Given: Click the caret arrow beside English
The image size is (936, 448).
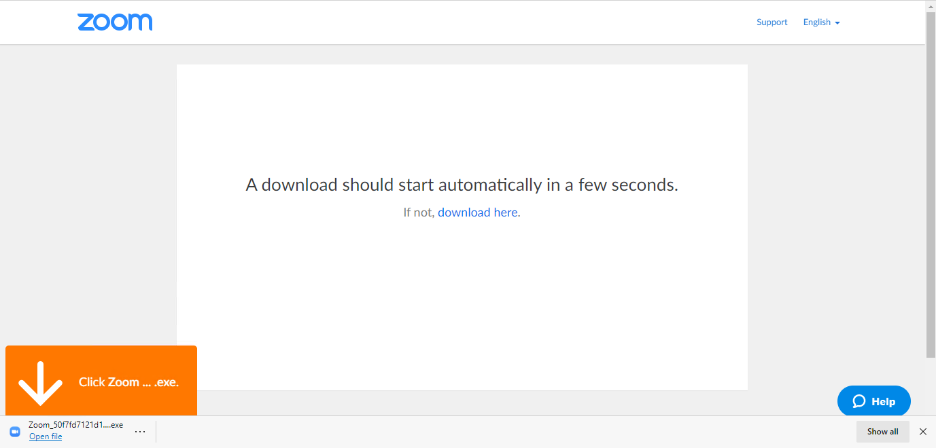Looking at the screenshot, I should [837, 23].
